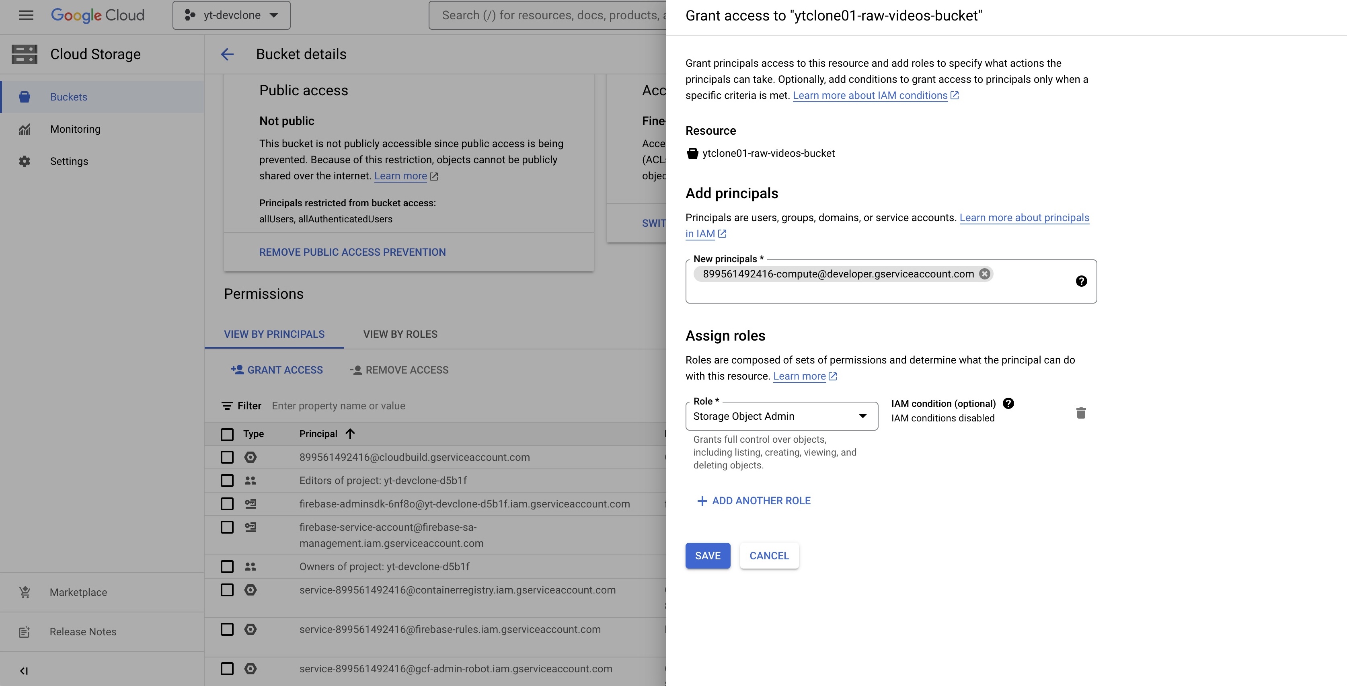Select the Editors of project row checkbox

tap(227, 481)
